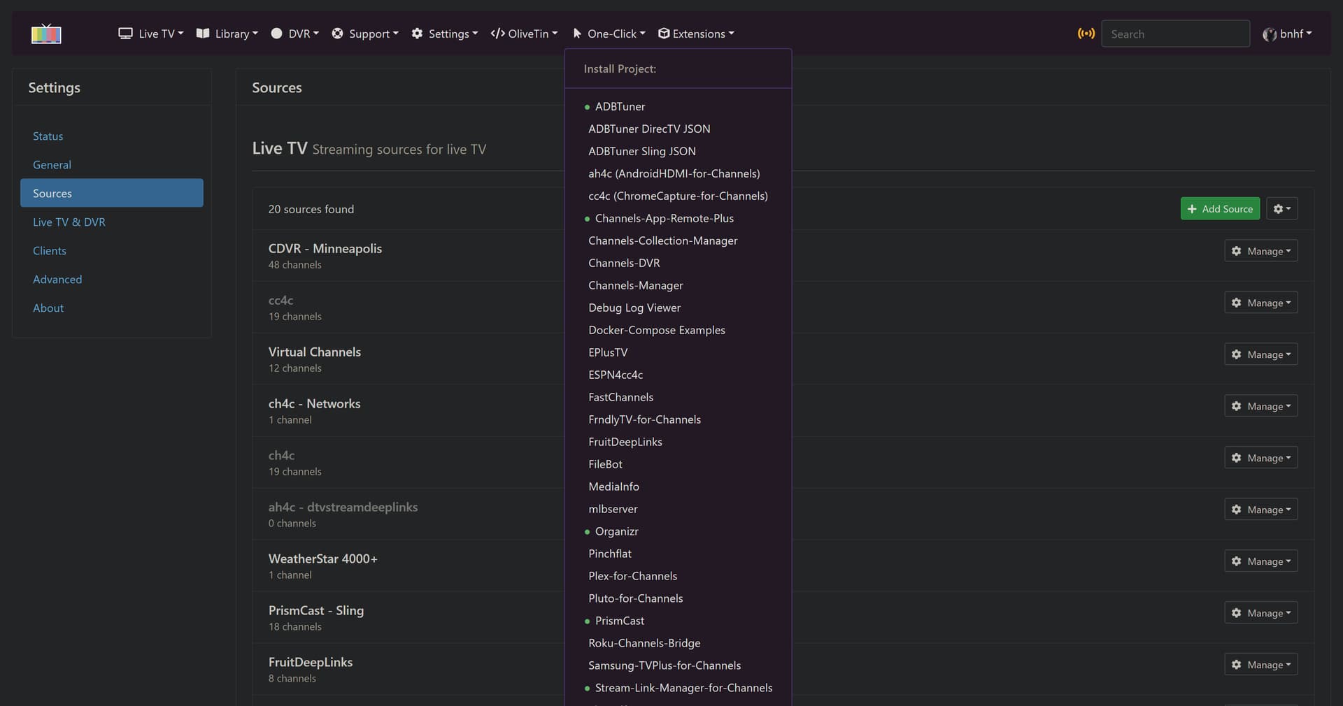Open Manage dropdown for WeatherStar 4000+
The height and width of the screenshot is (706, 1343).
point(1260,561)
